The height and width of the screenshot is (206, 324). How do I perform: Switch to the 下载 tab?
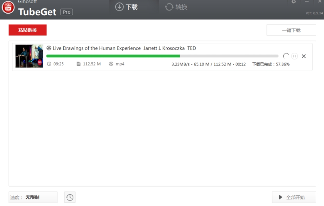pos(126,7)
